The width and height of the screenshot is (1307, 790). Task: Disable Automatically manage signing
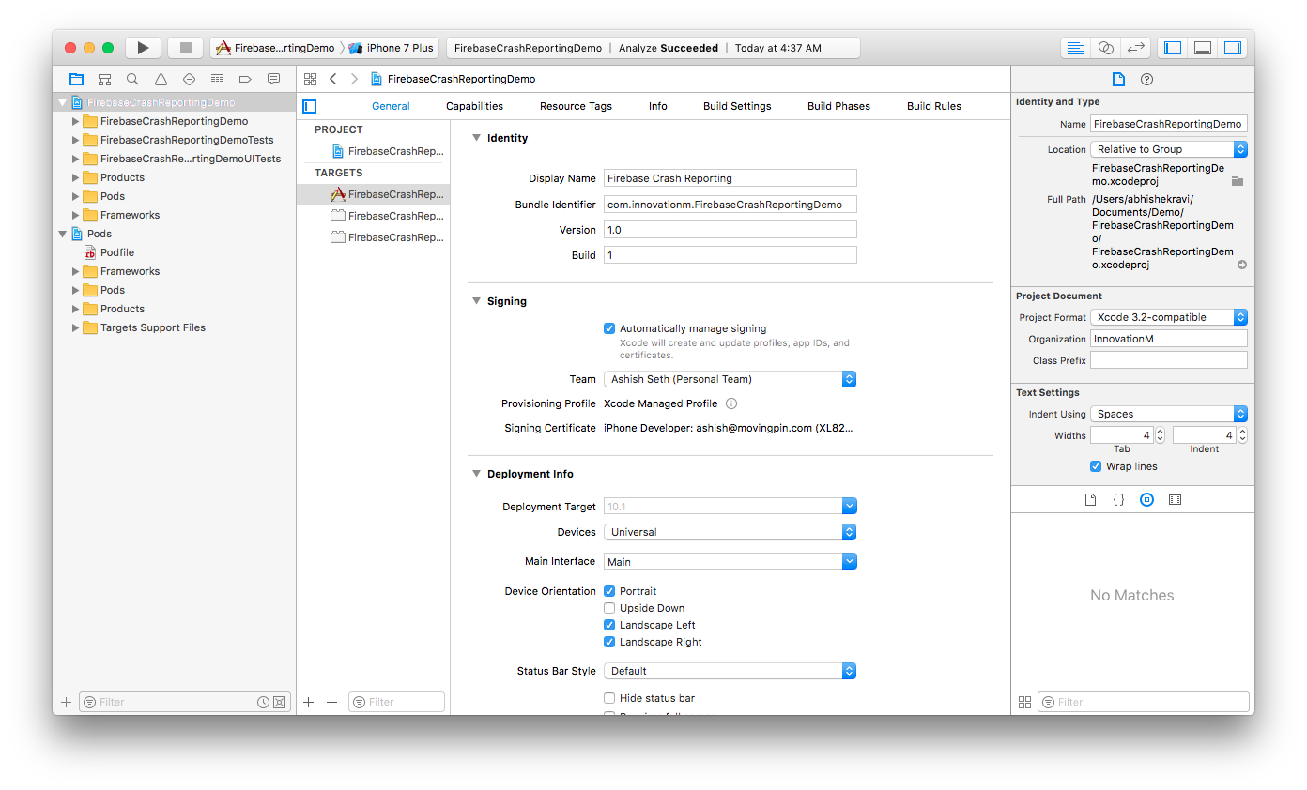coord(609,328)
